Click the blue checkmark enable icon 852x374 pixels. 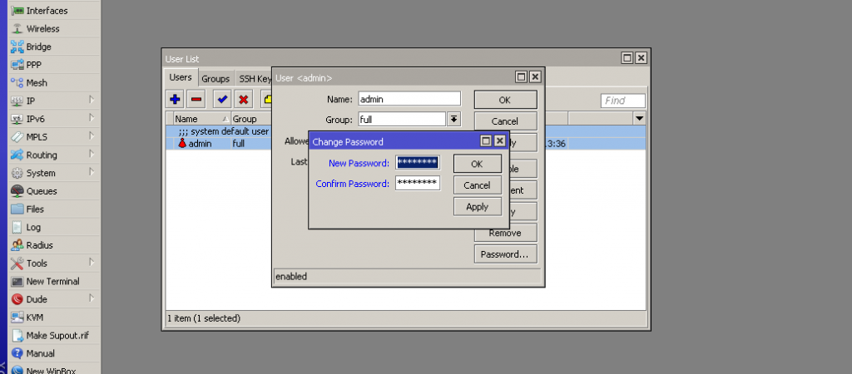pos(222,100)
